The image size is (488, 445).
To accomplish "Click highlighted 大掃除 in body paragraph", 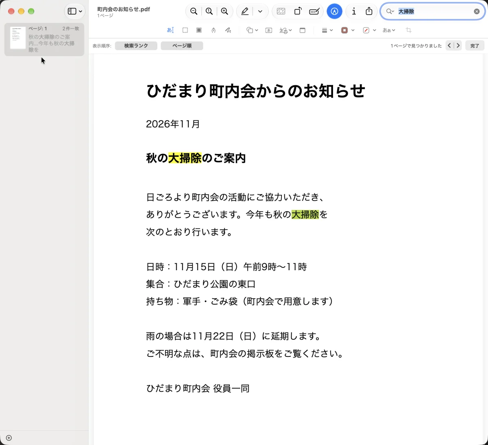I will 305,214.
